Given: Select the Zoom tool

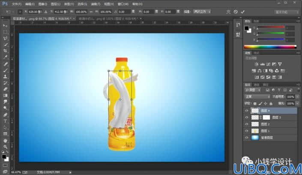Looking at the screenshot, I should point(5,147).
